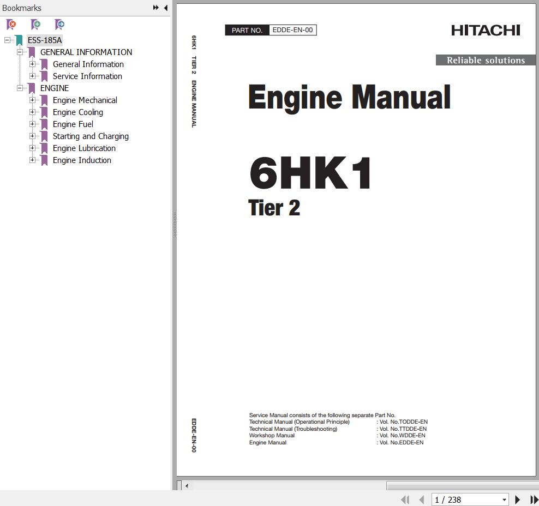Click the Service Information bookmark ribbon icon

44,76
